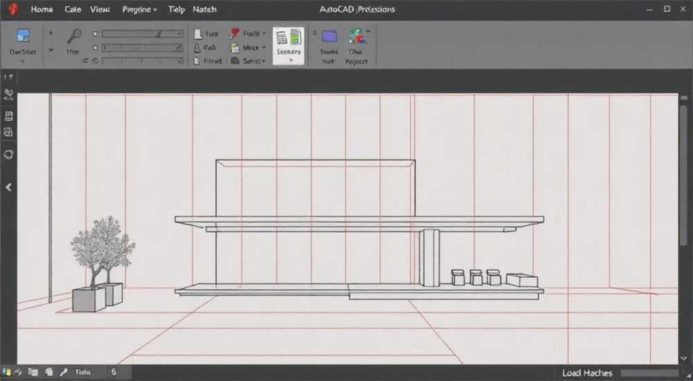
Task: Toggle the circle beside the middle slider
Action: tap(94, 47)
